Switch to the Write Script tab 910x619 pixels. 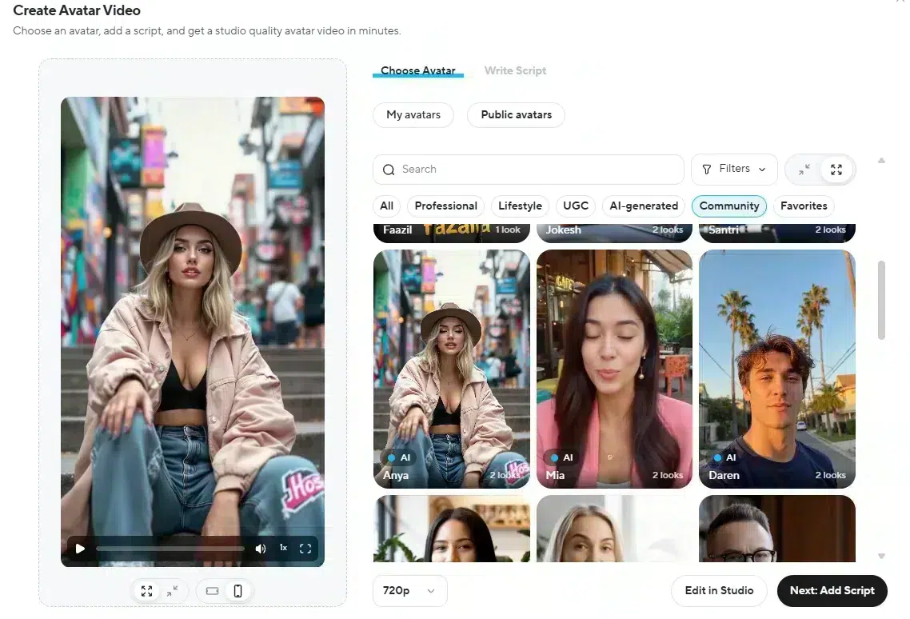coord(515,70)
